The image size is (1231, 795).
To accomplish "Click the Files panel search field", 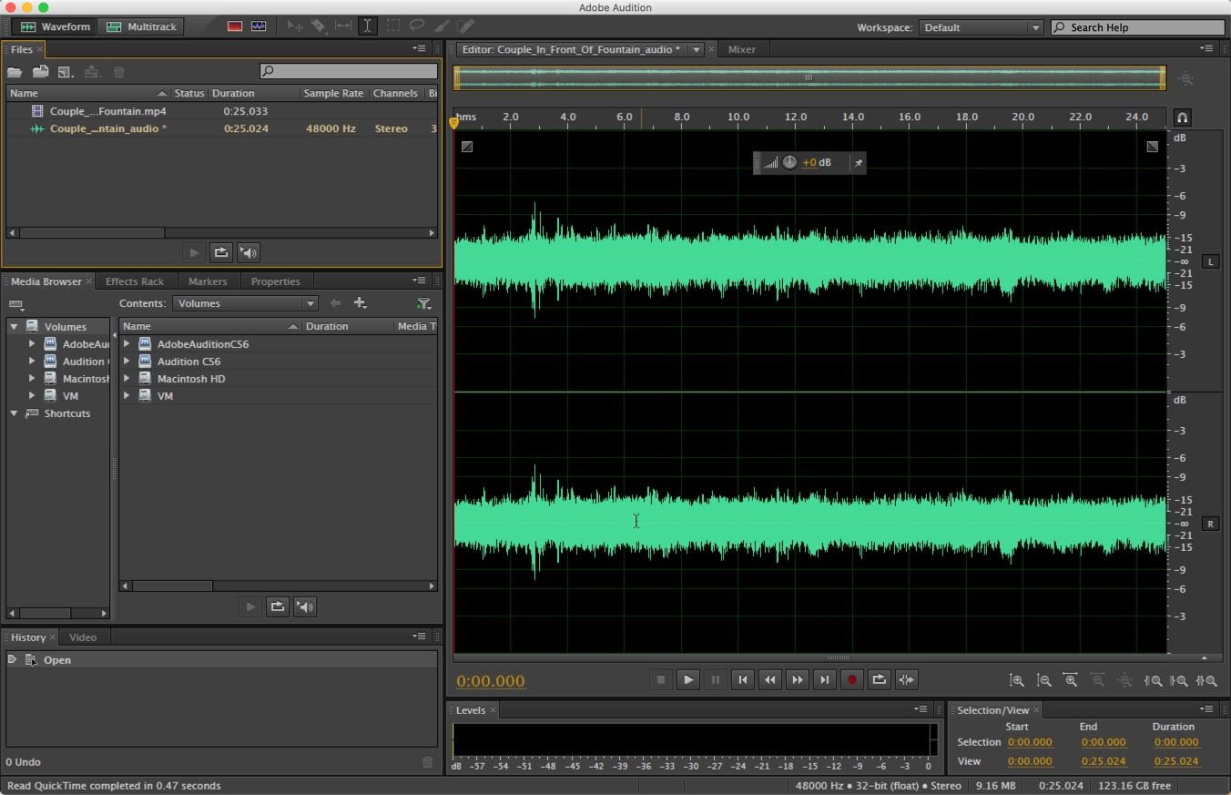I will (x=349, y=71).
